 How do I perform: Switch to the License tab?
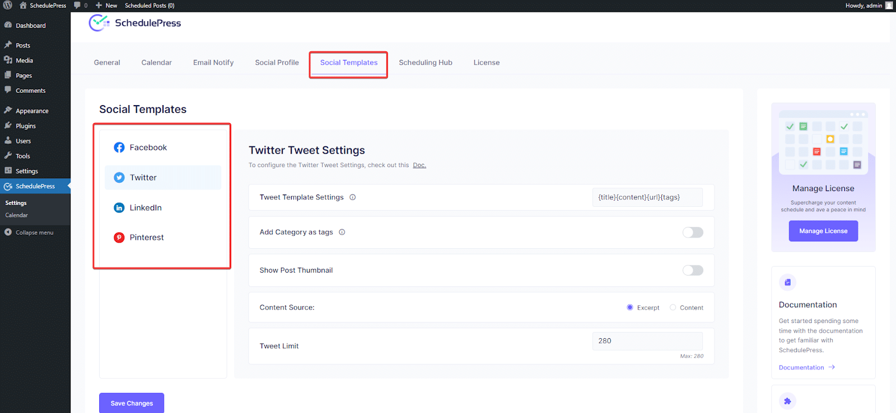(487, 63)
